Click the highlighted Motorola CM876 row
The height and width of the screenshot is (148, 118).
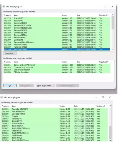point(57,49)
